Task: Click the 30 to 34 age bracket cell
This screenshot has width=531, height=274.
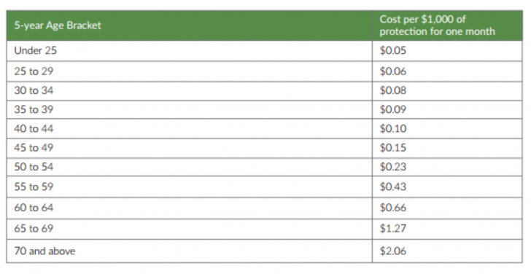Action: tap(190, 90)
